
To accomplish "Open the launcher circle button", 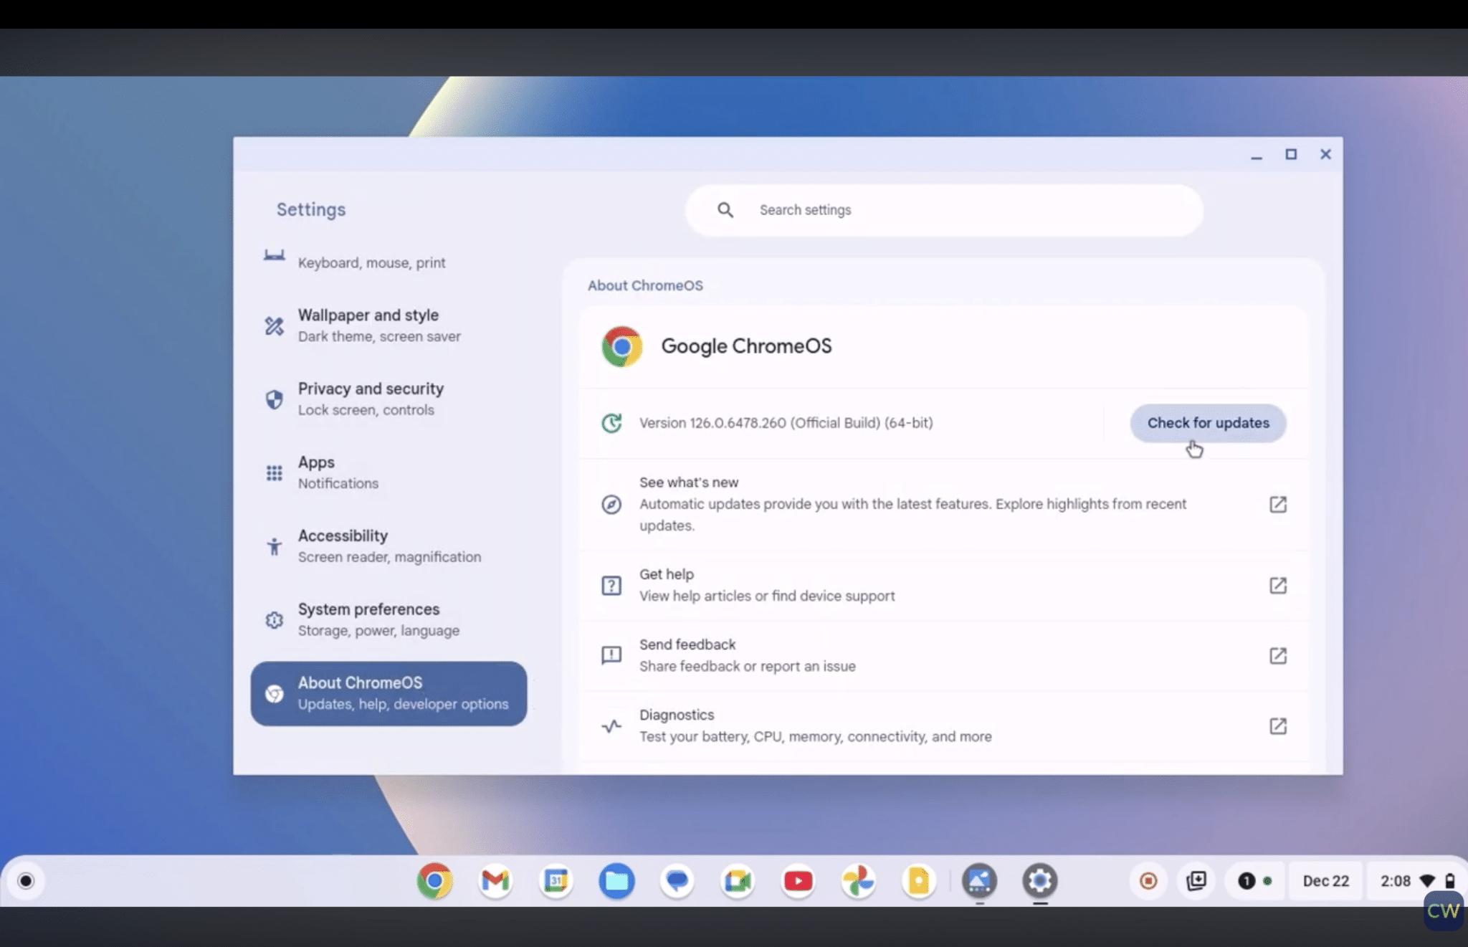I will tap(26, 880).
